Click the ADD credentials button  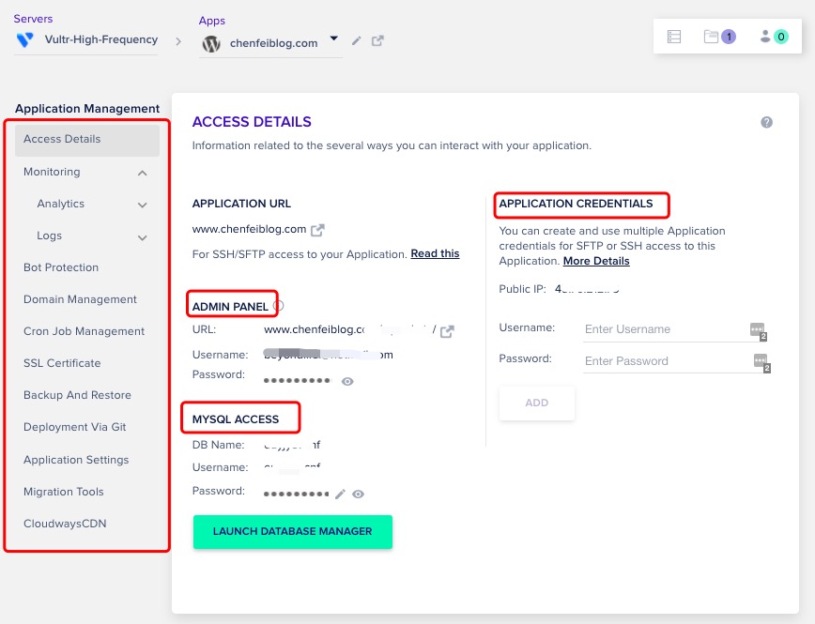[537, 403]
